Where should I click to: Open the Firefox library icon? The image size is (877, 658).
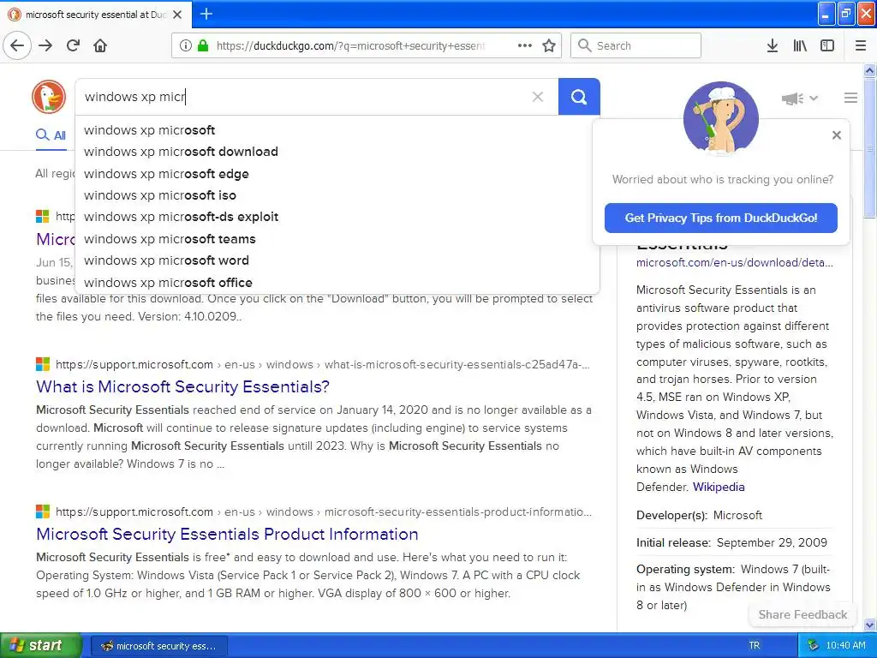[x=800, y=45]
